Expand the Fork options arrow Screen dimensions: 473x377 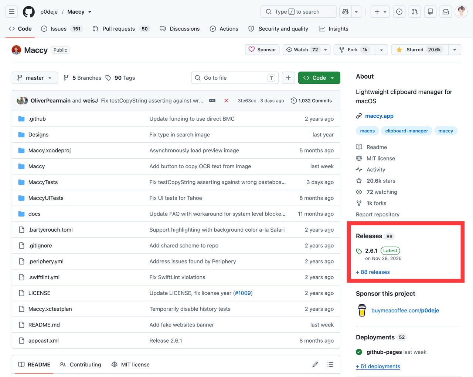click(381, 50)
